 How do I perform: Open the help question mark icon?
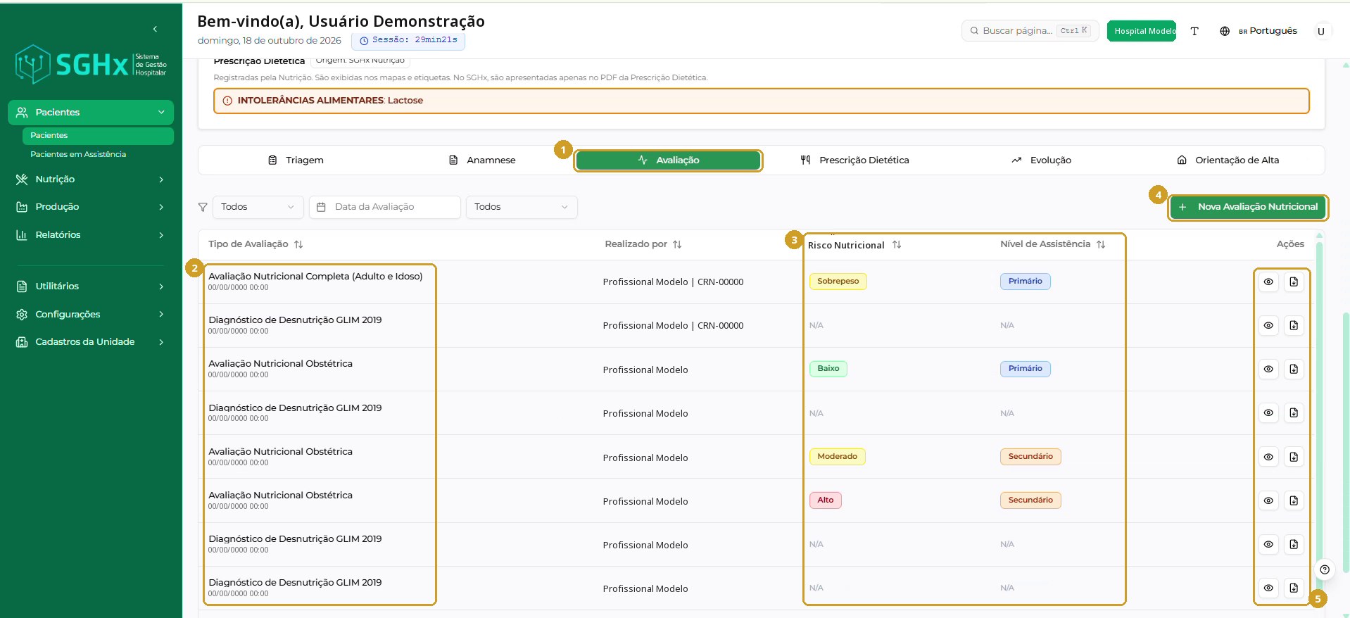(x=1325, y=569)
